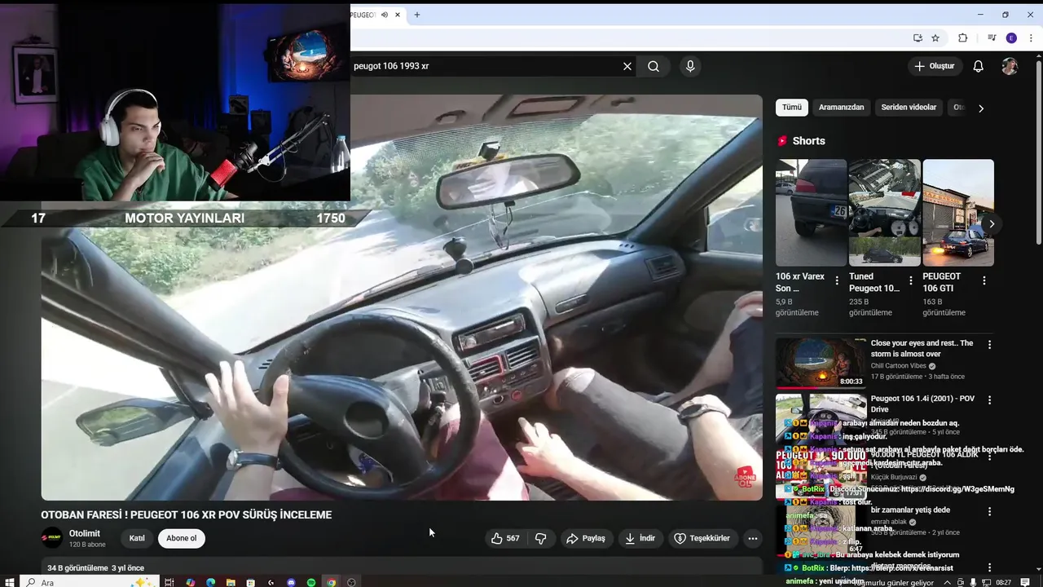Click the red Abone Ol overlay on video
This screenshot has width=1043, height=587.
tap(745, 476)
